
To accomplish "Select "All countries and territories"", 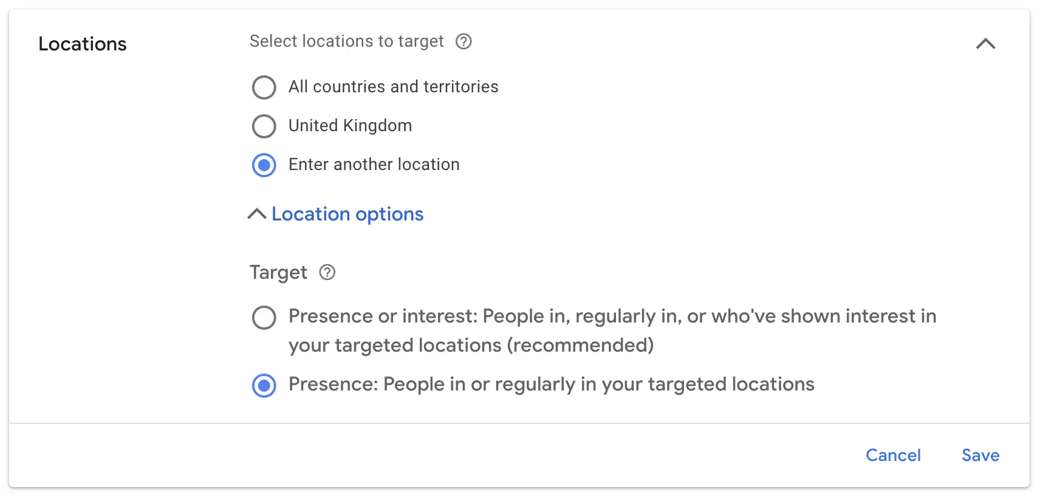I will click(x=264, y=87).
